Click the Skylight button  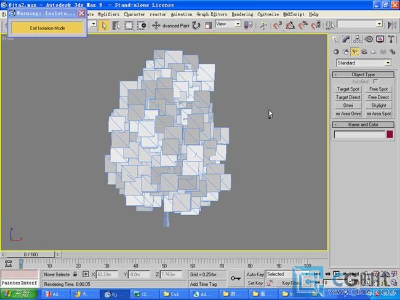pos(378,105)
